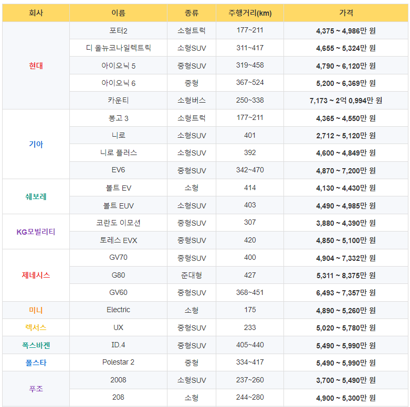Select the 237~260 range cell
This screenshot has width=410, height=407.
pos(250,380)
